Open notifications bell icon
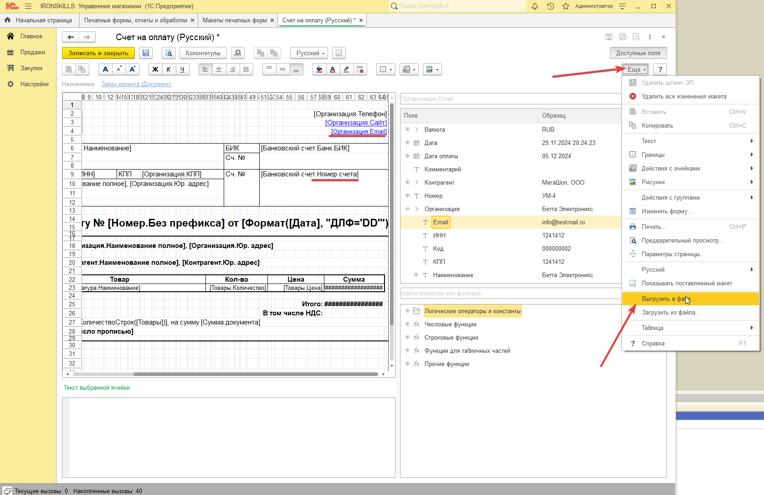Screen dimensions: 764x495 (535, 6)
